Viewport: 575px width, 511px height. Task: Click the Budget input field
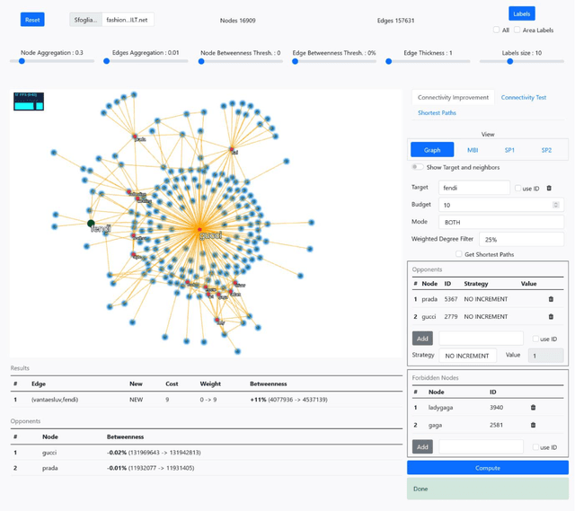[x=501, y=205]
